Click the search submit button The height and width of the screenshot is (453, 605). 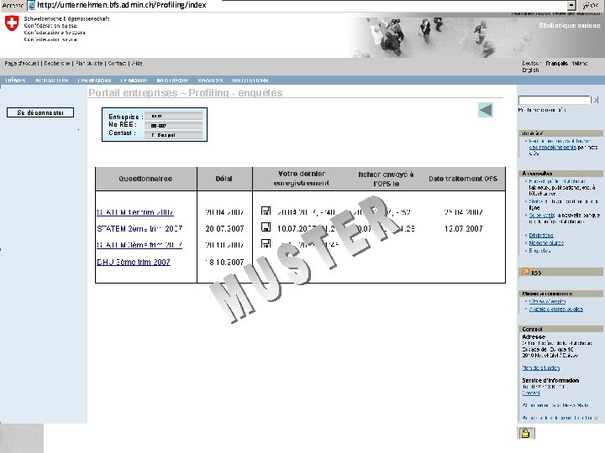[595, 100]
